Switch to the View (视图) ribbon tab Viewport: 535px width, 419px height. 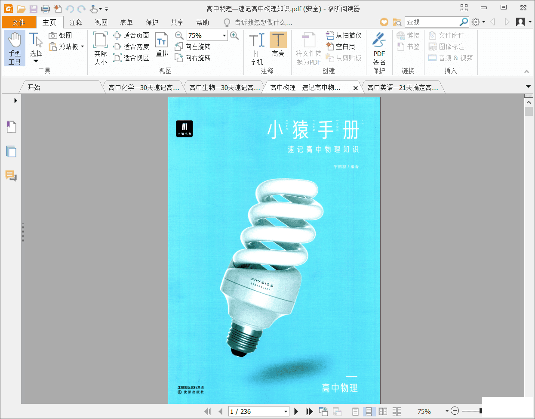101,22
